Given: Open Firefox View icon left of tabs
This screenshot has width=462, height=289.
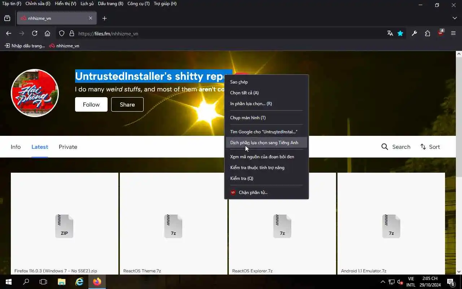Looking at the screenshot, I should (x=7, y=18).
